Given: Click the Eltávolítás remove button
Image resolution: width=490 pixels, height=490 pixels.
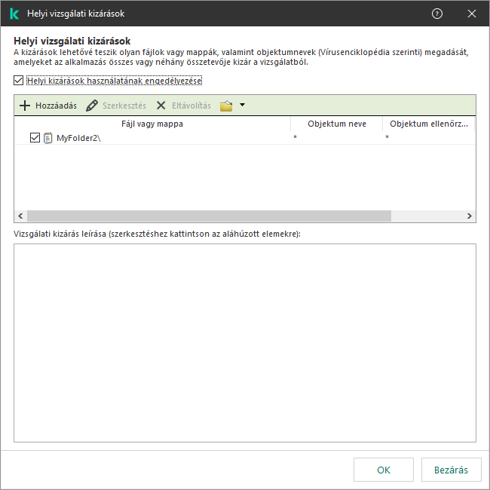Looking at the screenshot, I should point(184,106).
